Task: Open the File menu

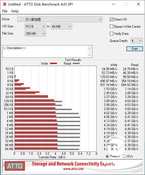Action: pos(5,11)
